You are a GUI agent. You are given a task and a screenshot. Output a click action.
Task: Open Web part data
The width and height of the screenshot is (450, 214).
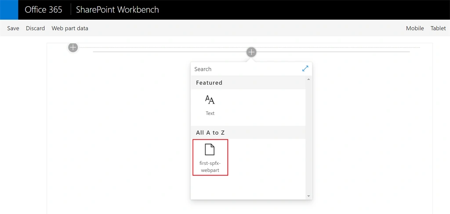pos(70,28)
